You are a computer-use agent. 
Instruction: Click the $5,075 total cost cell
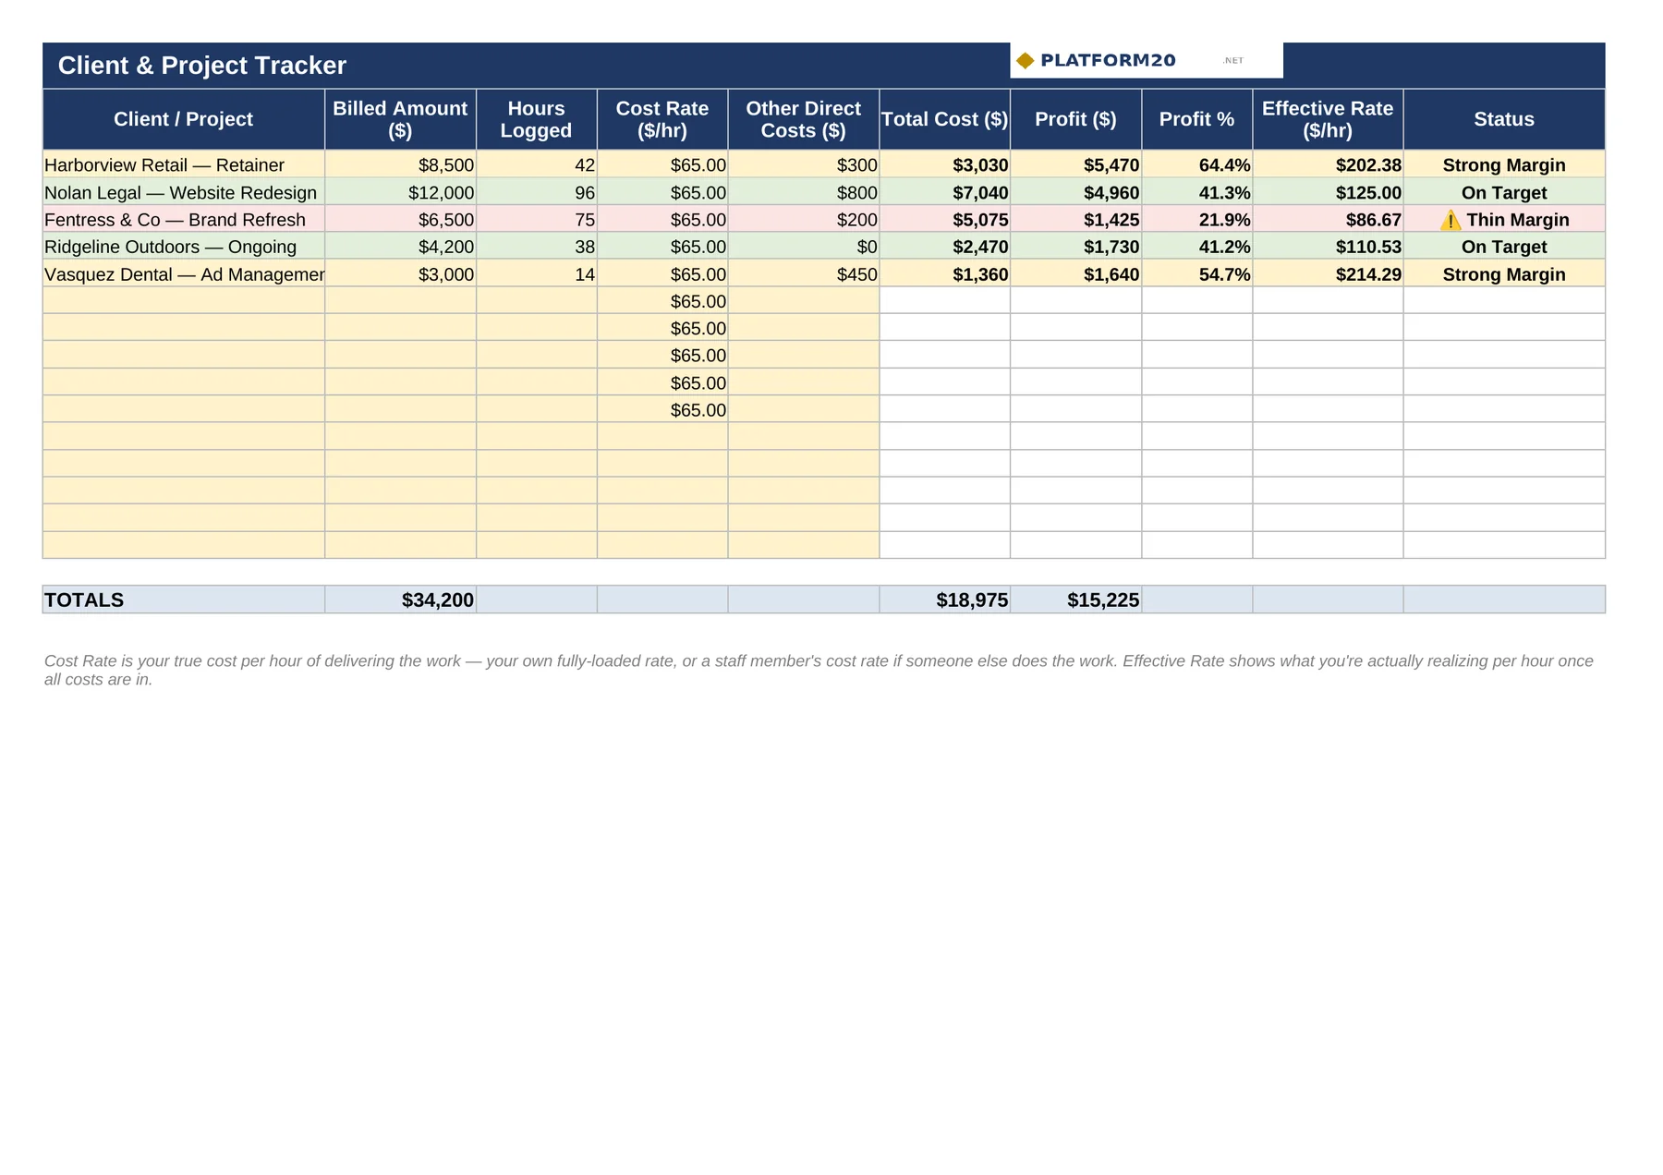point(944,219)
